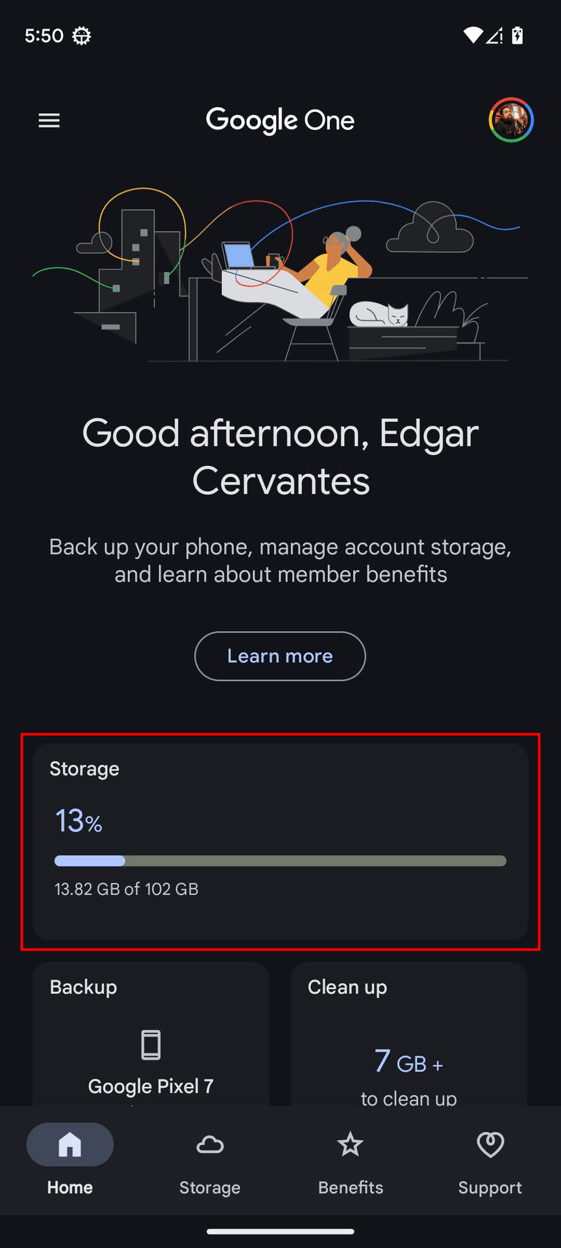Tap the battery status icon
The image size is (561, 1248).
tap(517, 36)
